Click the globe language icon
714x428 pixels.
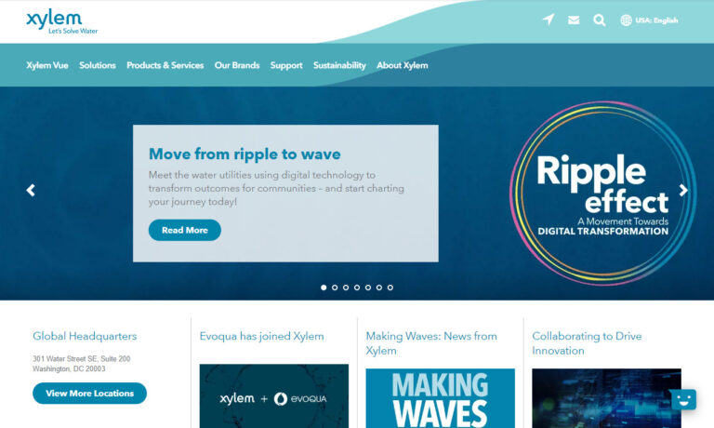(626, 20)
